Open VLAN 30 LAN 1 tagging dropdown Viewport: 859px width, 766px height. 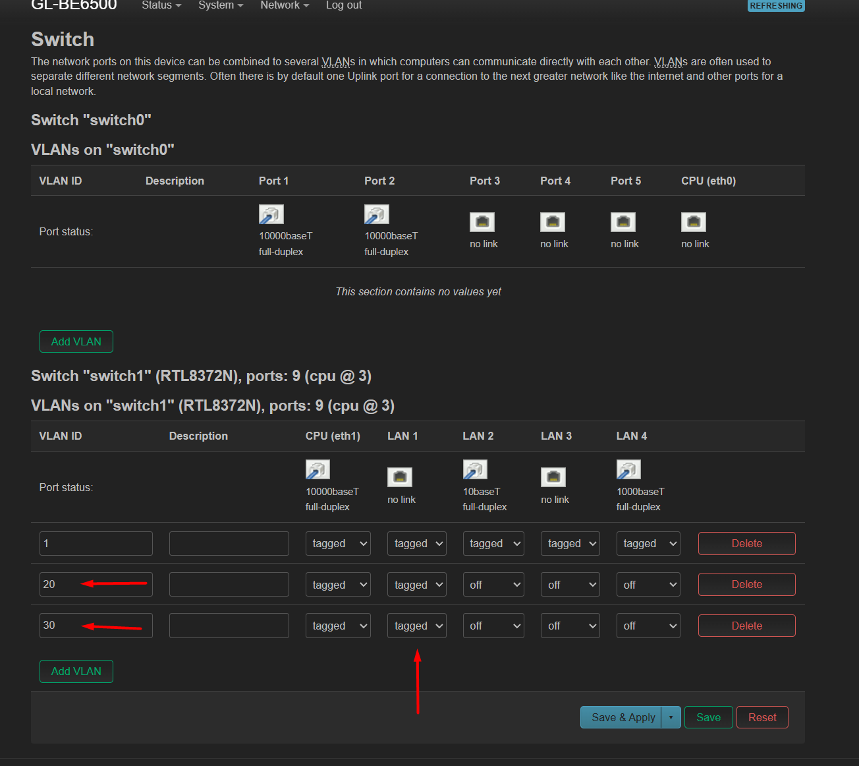point(417,626)
